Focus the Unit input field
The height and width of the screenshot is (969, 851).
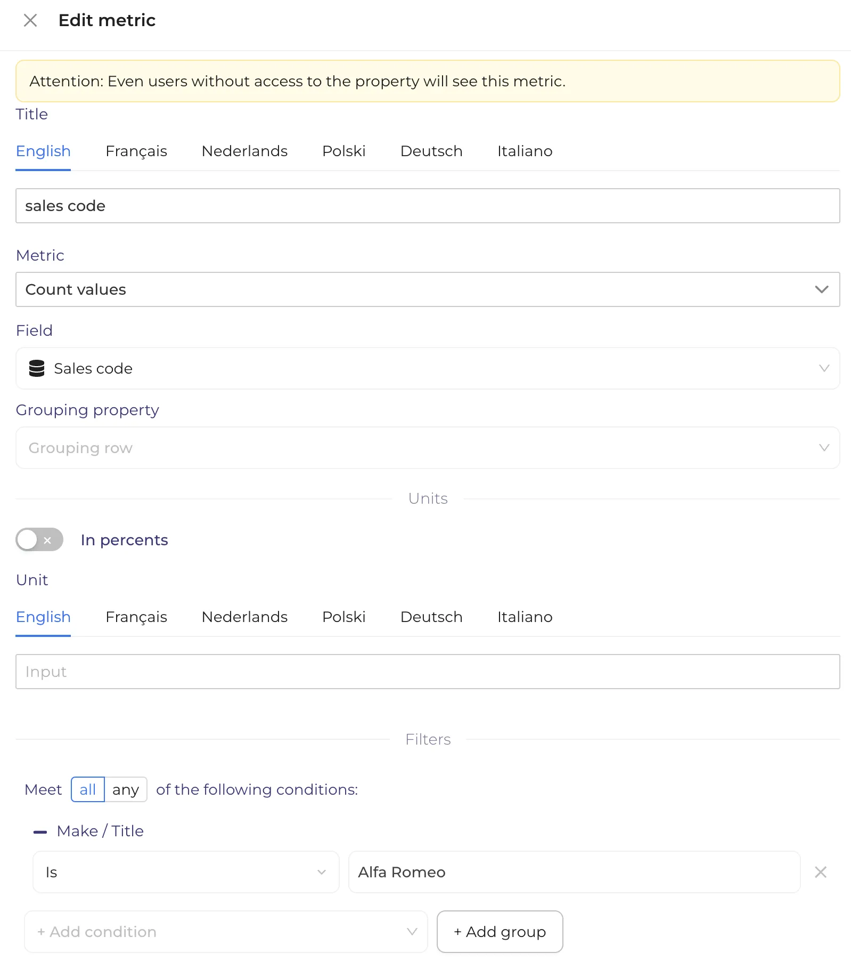tap(428, 672)
